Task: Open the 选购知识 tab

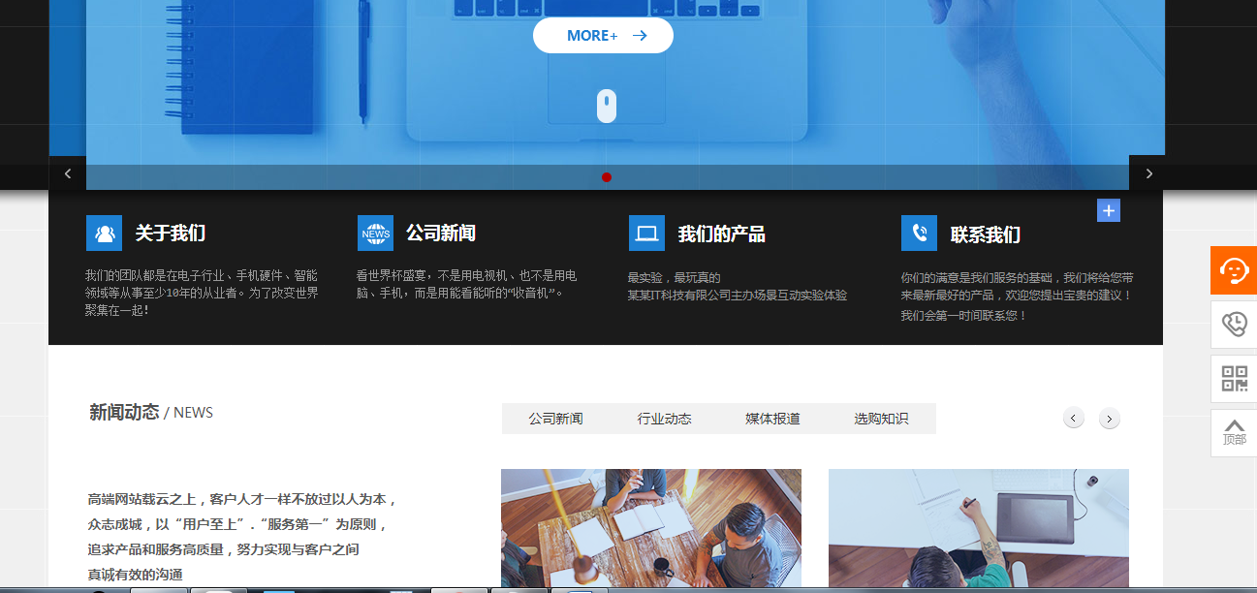Action: pyautogui.click(x=881, y=419)
